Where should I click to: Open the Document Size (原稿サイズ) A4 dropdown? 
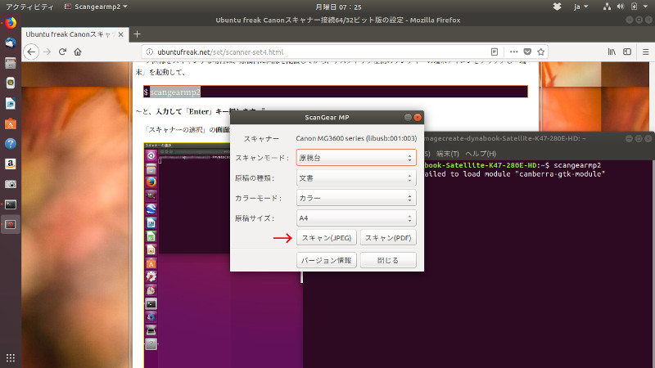tap(356, 218)
